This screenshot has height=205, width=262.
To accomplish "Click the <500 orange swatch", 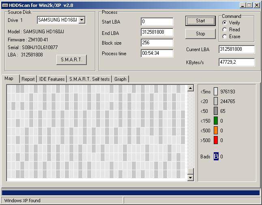I will point(216,130).
